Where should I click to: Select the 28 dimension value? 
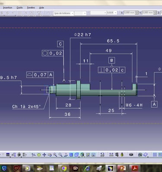(68, 105)
